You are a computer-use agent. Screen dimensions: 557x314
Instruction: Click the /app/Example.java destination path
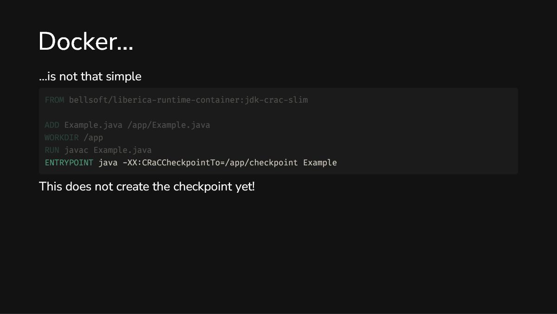168,125
